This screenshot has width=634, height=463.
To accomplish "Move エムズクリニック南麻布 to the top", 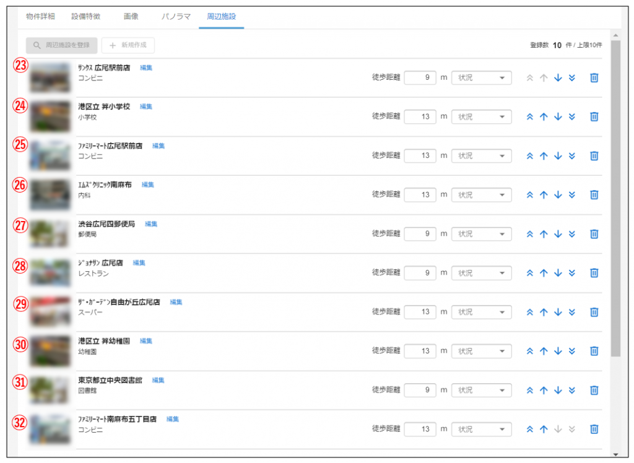I will (x=530, y=195).
